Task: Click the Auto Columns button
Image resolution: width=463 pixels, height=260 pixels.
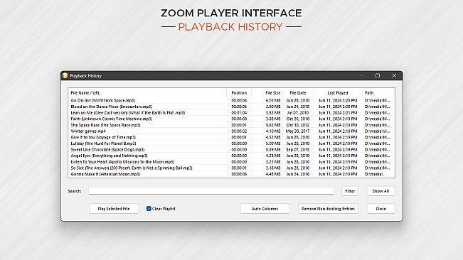Action: tap(265, 209)
